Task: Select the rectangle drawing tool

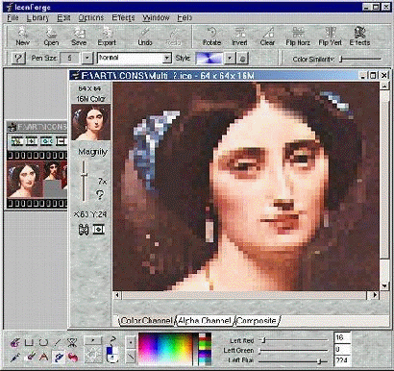Action: pos(29,343)
